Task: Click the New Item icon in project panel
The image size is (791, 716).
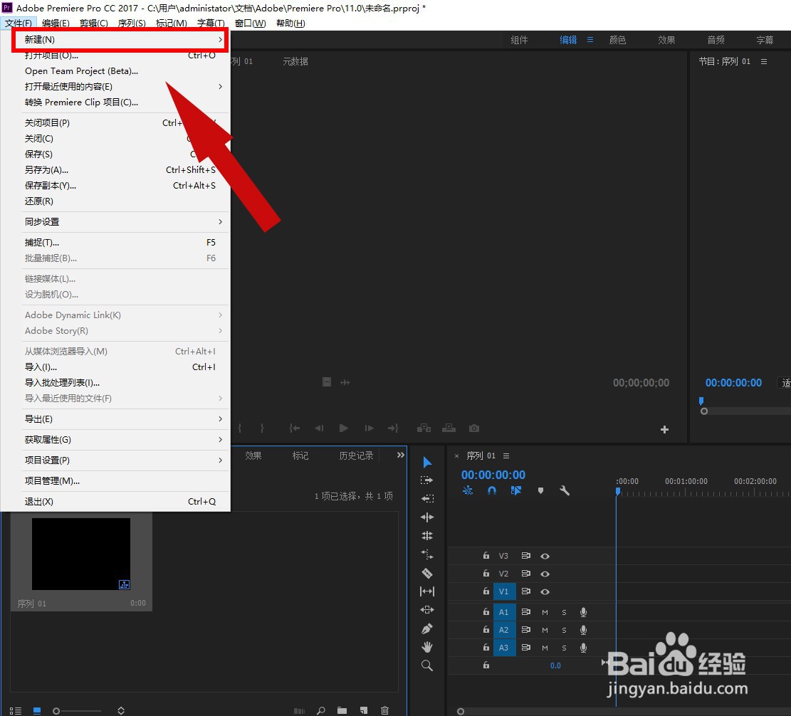Action: 364,710
